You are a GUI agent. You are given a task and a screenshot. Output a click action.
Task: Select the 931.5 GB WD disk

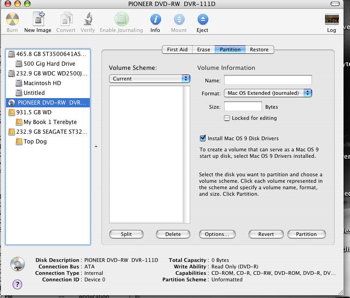pos(48,112)
